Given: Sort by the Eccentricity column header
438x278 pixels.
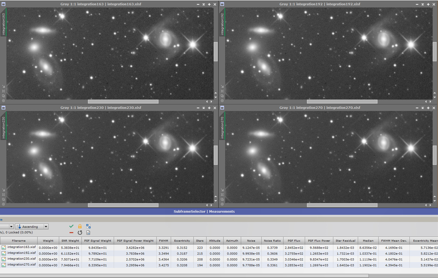Looking at the screenshot, I should click(x=182, y=241).
